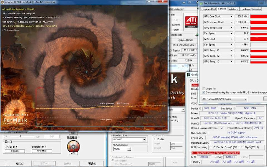Click the 預設(E) defaults button
The image size is (267, 167).
pos(92,164)
